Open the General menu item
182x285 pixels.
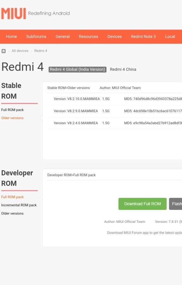[x=63, y=36]
